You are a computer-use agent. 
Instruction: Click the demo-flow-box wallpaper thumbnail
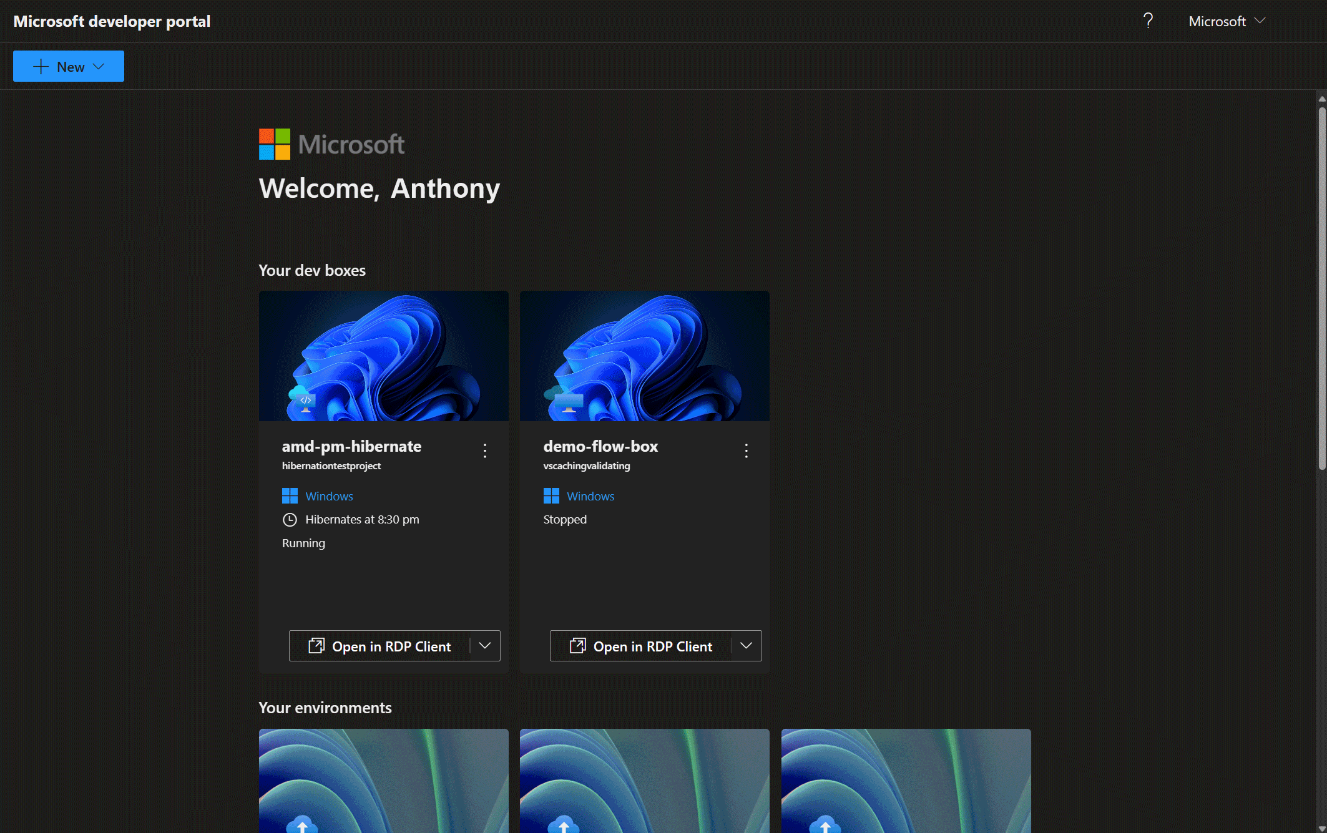pos(644,356)
